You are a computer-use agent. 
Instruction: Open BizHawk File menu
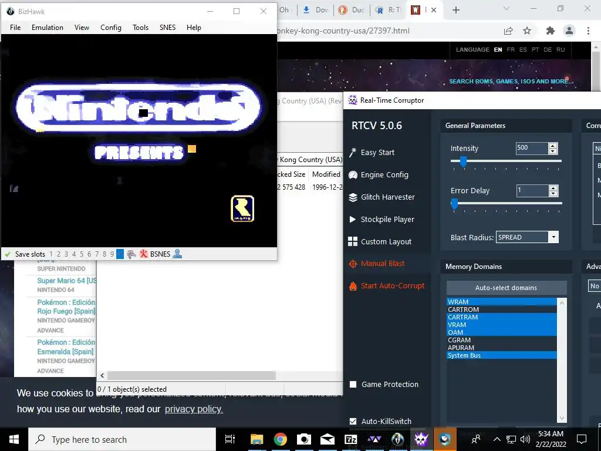(15, 27)
